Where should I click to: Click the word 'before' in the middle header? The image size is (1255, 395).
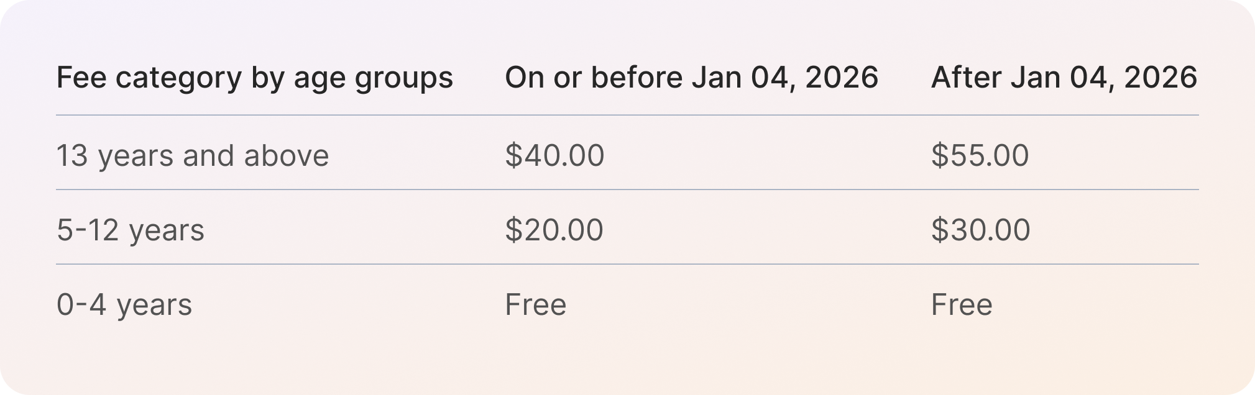(637, 78)
